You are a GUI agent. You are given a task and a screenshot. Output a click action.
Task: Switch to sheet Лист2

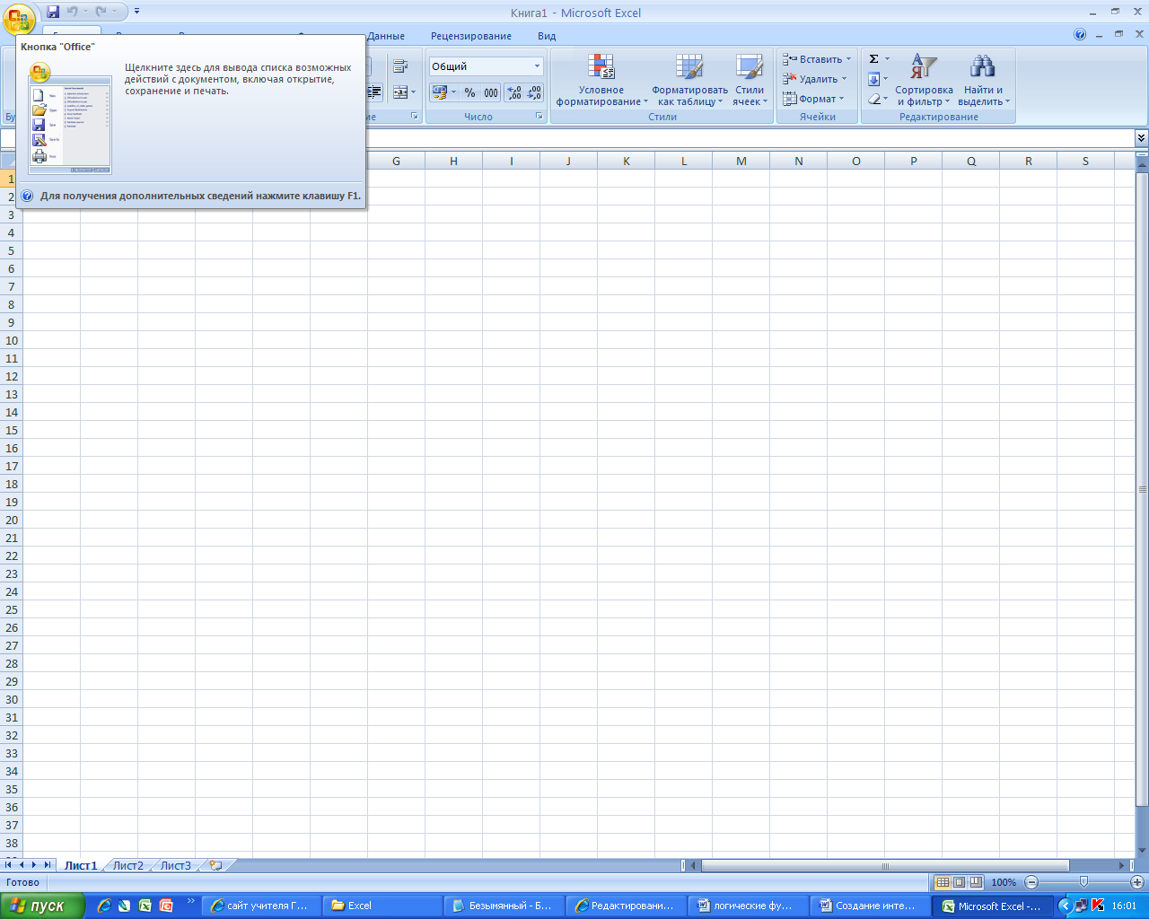click(127, 865)
